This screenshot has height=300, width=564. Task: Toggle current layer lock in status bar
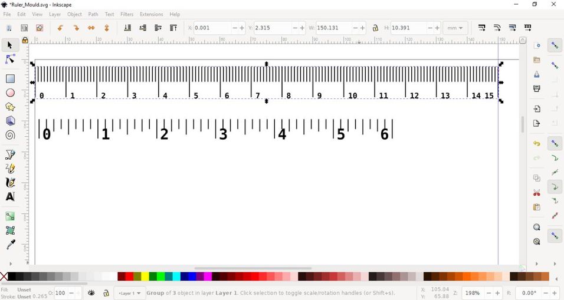tap(106, 293)
